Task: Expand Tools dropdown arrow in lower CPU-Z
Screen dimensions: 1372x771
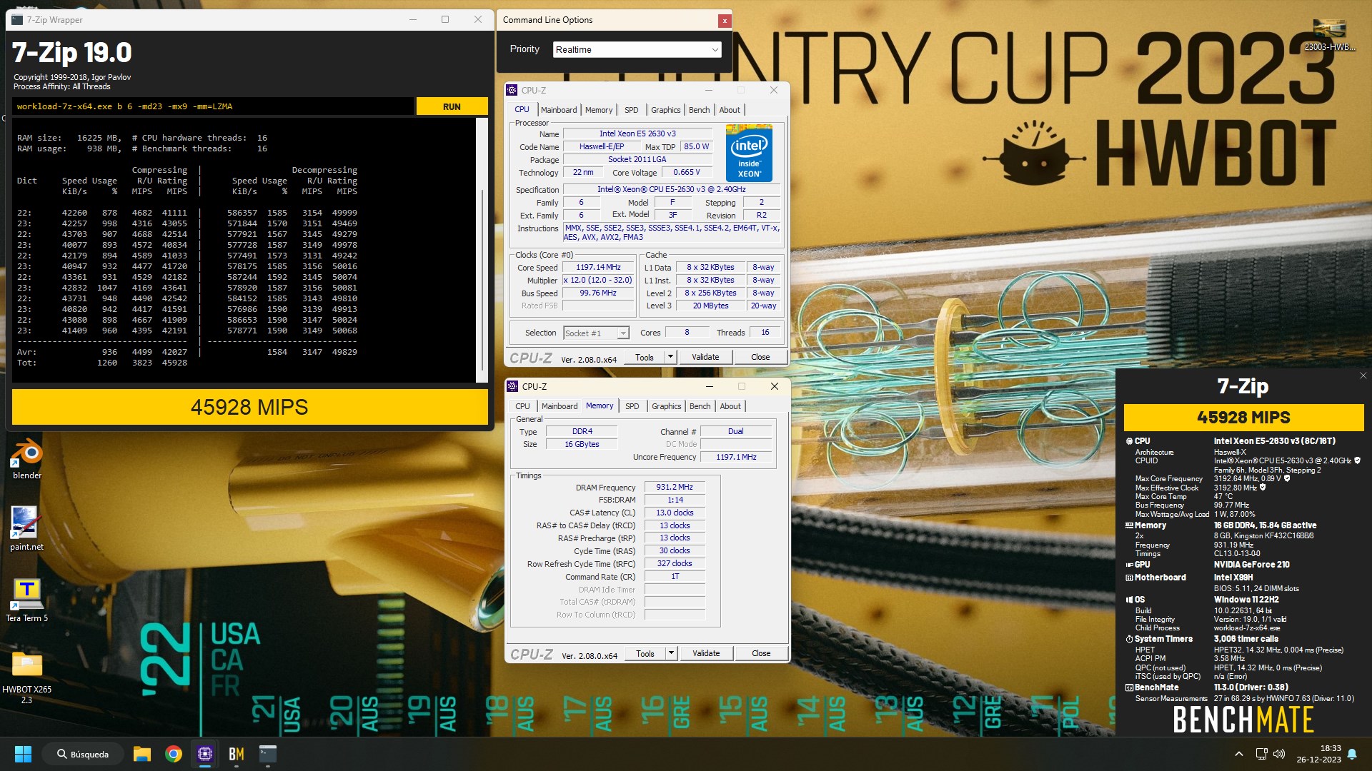Action: point(671,653)
